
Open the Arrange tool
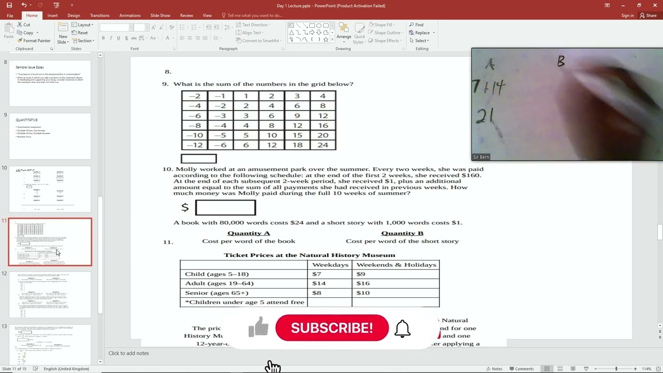pyautogui.click(x=343, y=32)
